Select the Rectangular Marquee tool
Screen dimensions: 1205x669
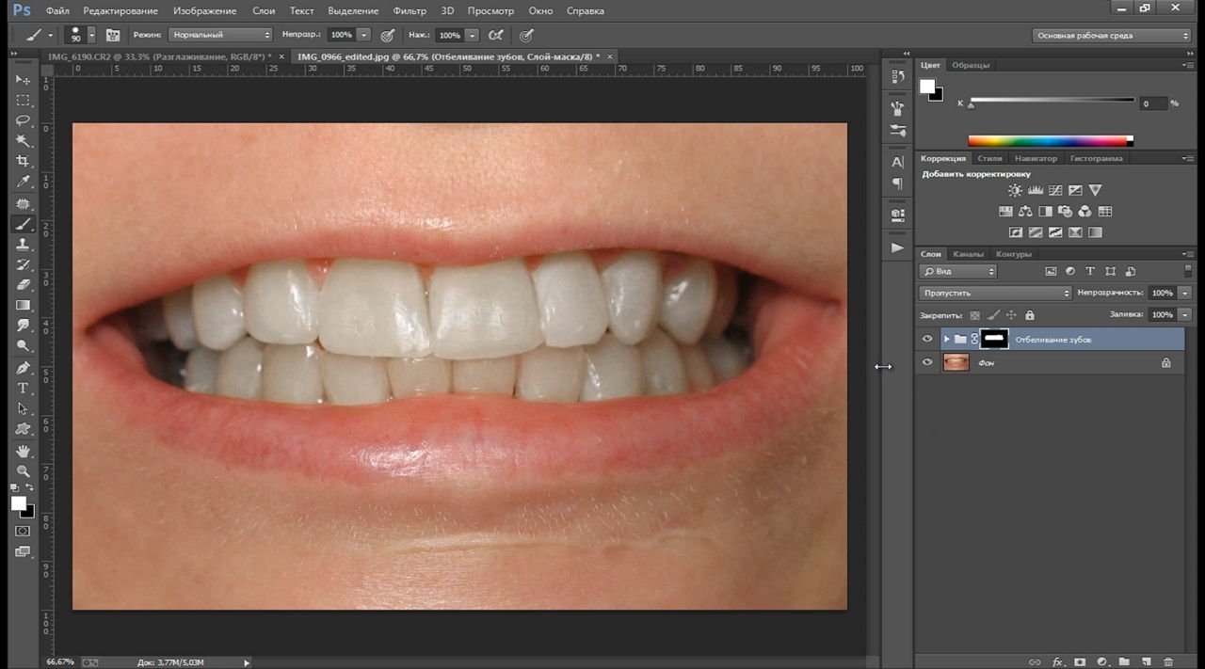coord(24,100)
